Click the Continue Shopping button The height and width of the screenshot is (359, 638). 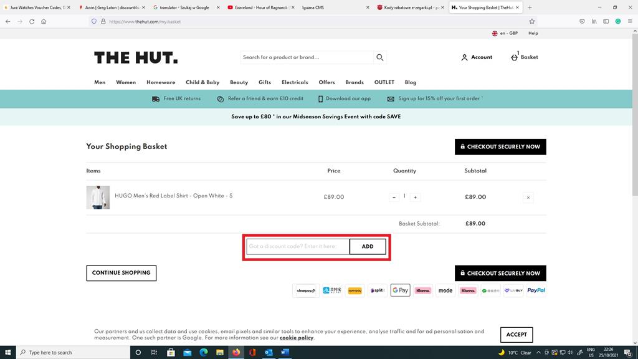(121, 273)
